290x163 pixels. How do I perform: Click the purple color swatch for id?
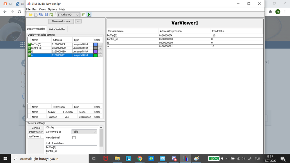coord(96,52)
